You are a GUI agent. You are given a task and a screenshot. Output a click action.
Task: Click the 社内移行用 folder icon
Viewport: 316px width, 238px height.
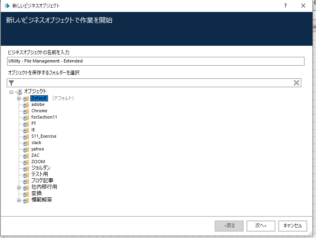click(26, 188)
